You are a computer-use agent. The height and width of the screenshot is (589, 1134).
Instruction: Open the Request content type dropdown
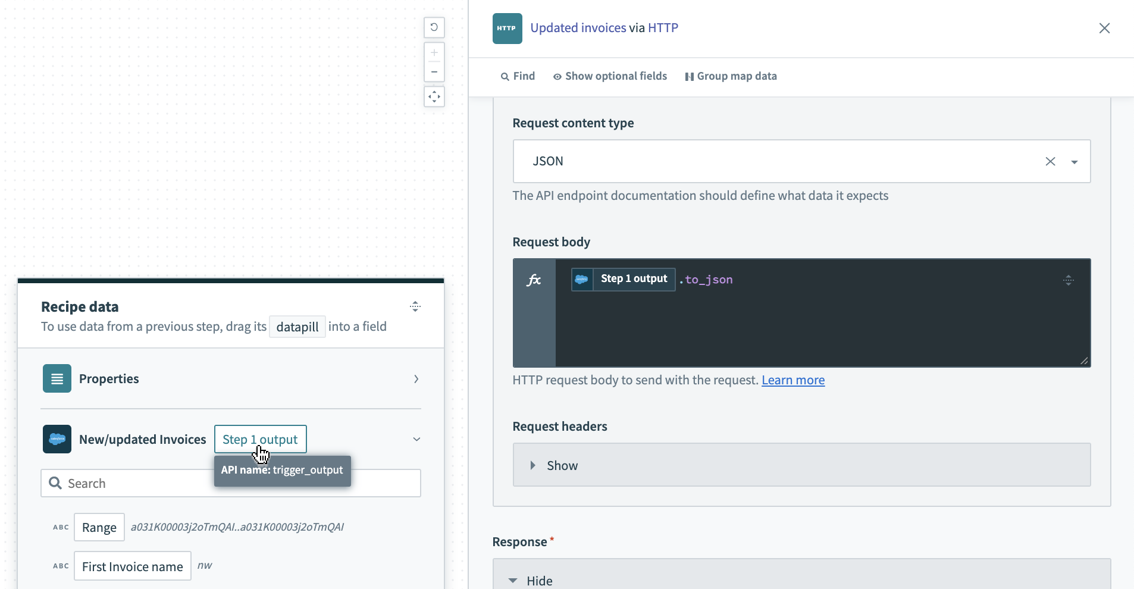[1074, 162]
